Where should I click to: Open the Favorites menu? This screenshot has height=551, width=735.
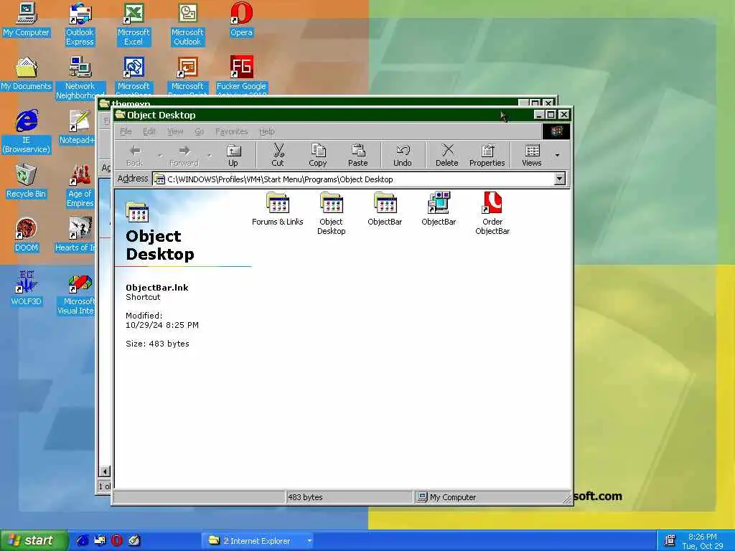(232, 132)
